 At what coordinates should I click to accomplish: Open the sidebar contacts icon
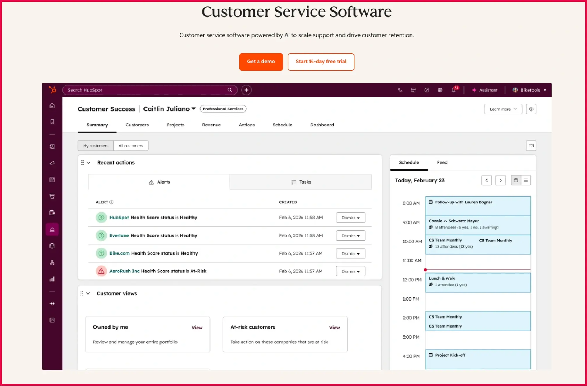coord(52,147)
